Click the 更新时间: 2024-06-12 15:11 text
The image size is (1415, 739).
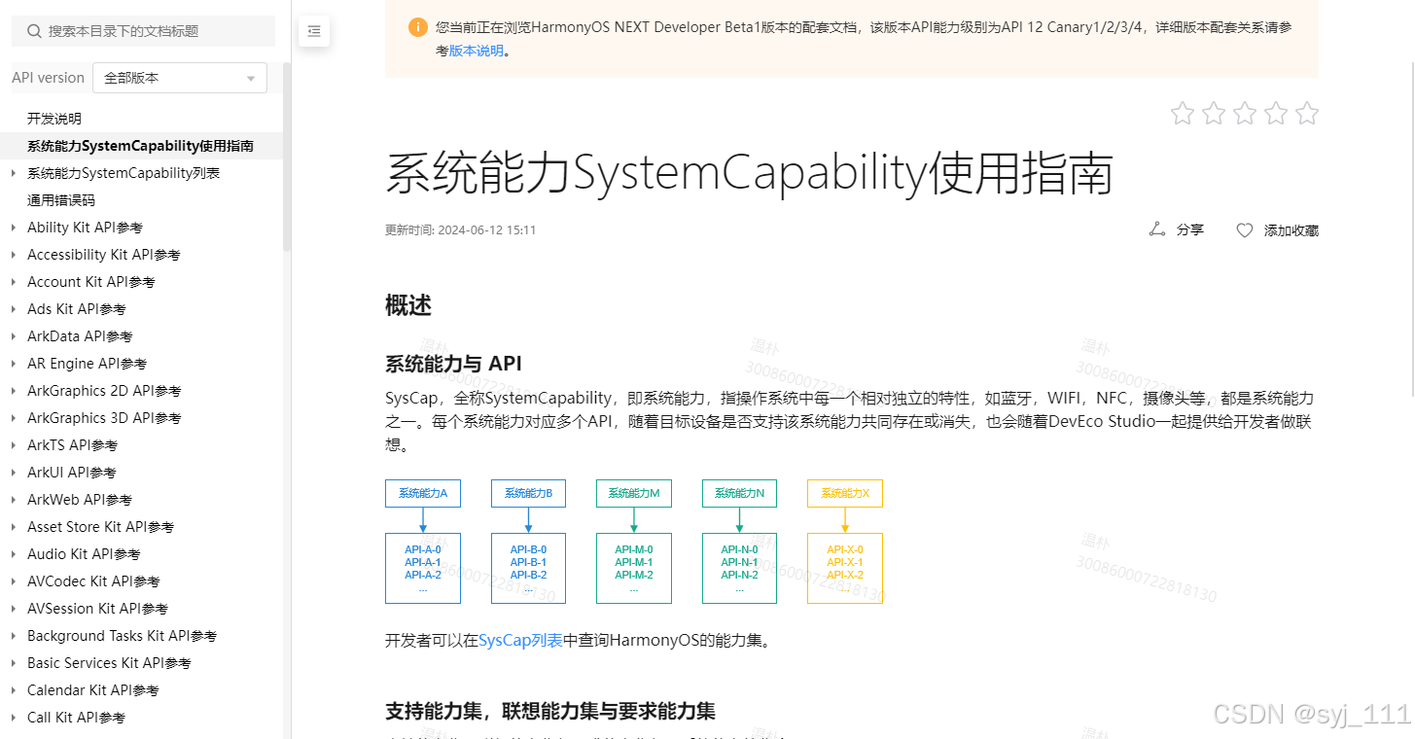click(460, 230)
